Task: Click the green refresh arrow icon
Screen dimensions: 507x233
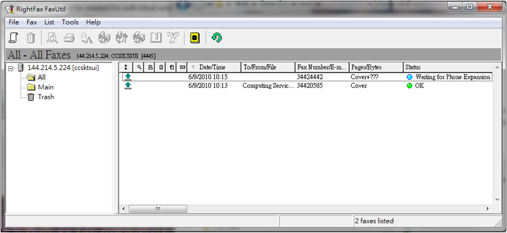Action: [216, 38]
